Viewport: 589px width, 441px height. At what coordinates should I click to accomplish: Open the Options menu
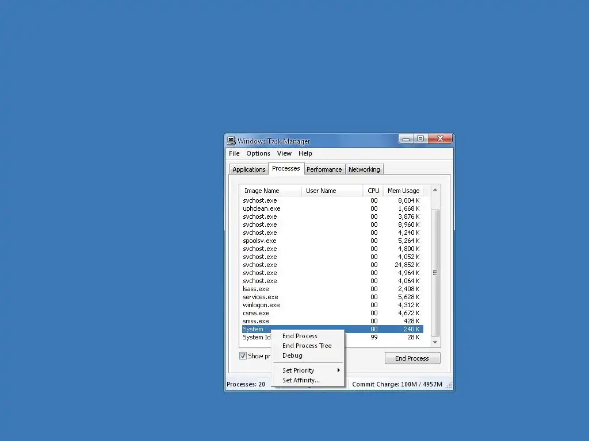tap(258, 153)
